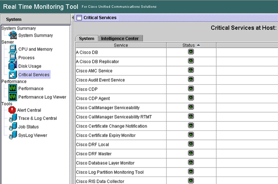Select CPU and Memory in the tree
This screenshot has height=184, width=278.
pyautogui.click(x=35, y=49)
